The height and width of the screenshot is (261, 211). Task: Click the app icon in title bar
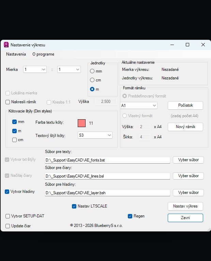(6, 45)
